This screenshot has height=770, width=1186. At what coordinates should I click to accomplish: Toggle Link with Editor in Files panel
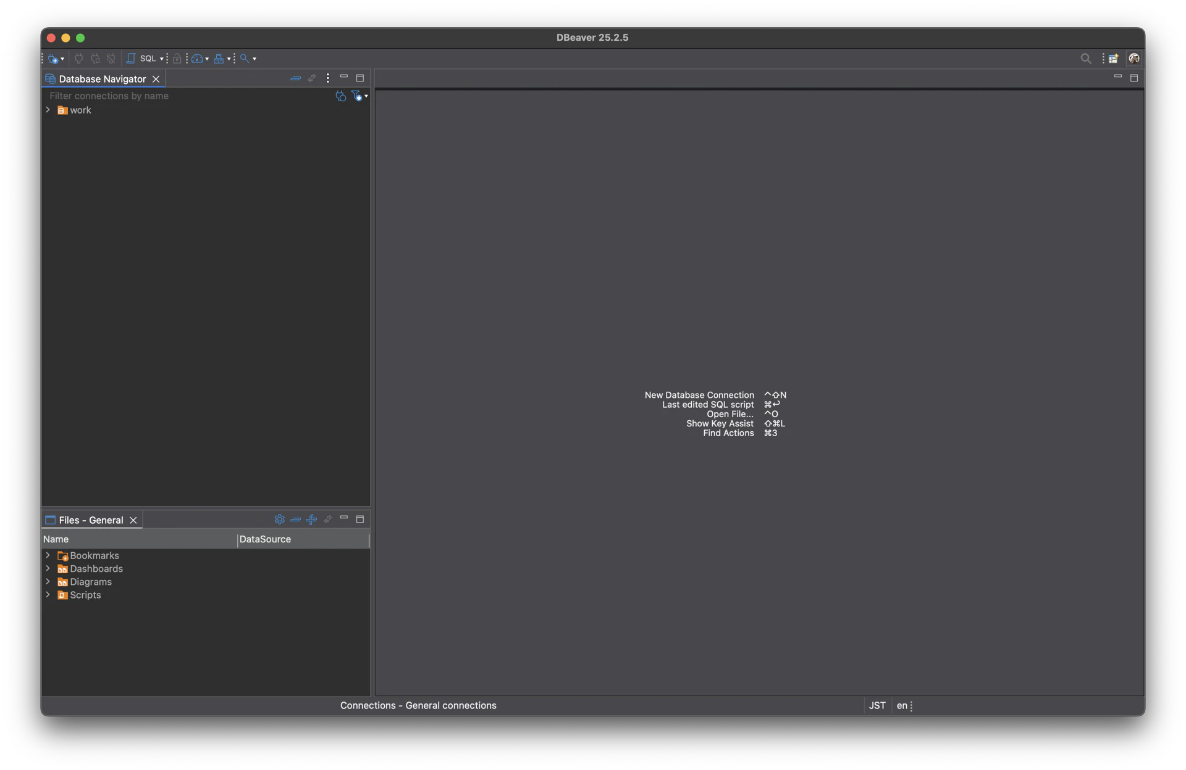pos(328,520)
